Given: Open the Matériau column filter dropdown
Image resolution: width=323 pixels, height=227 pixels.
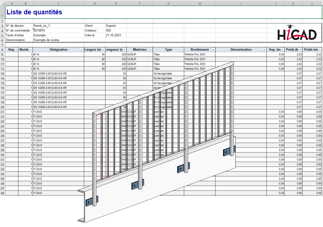Looking at the screenshot, I should click(x=150, y=50).
